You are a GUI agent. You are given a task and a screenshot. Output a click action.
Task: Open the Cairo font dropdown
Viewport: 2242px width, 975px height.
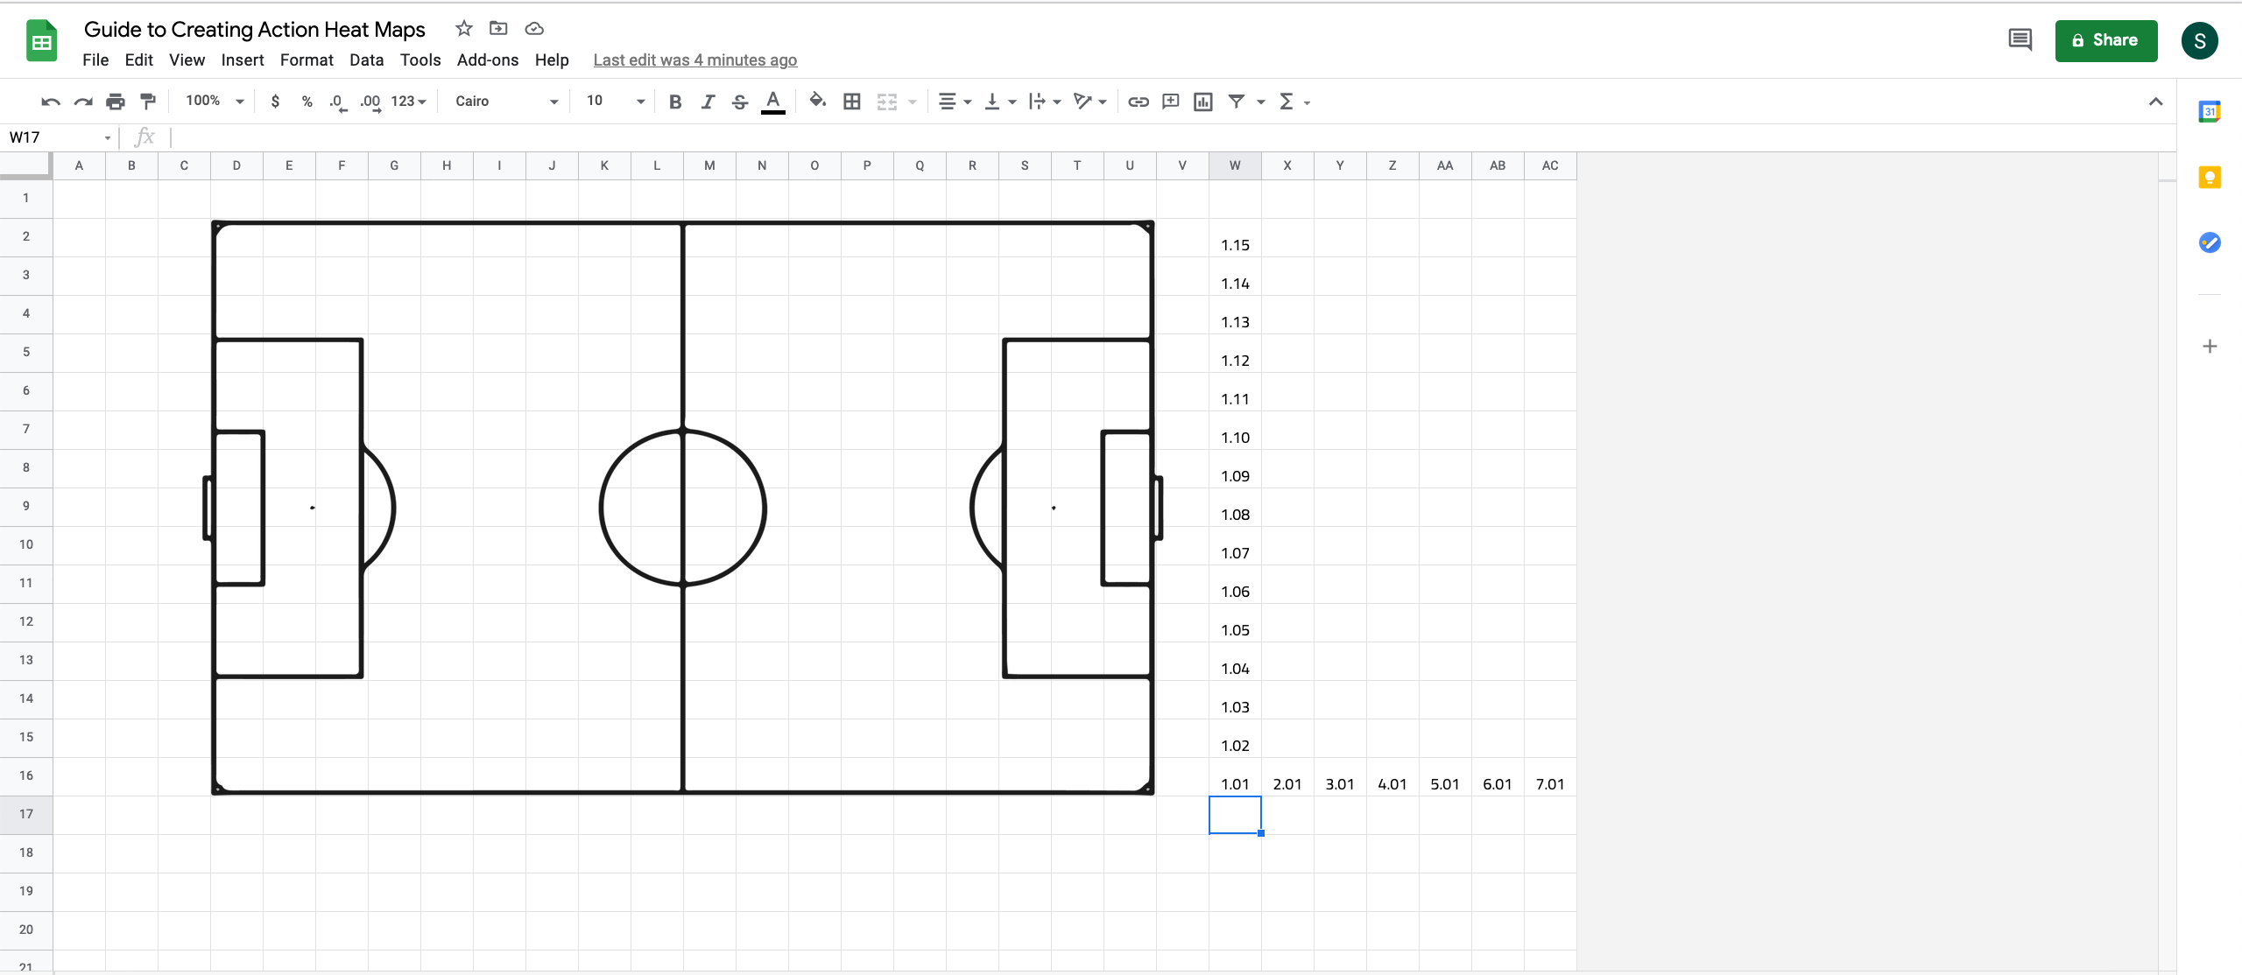click(x=506, y=102)
